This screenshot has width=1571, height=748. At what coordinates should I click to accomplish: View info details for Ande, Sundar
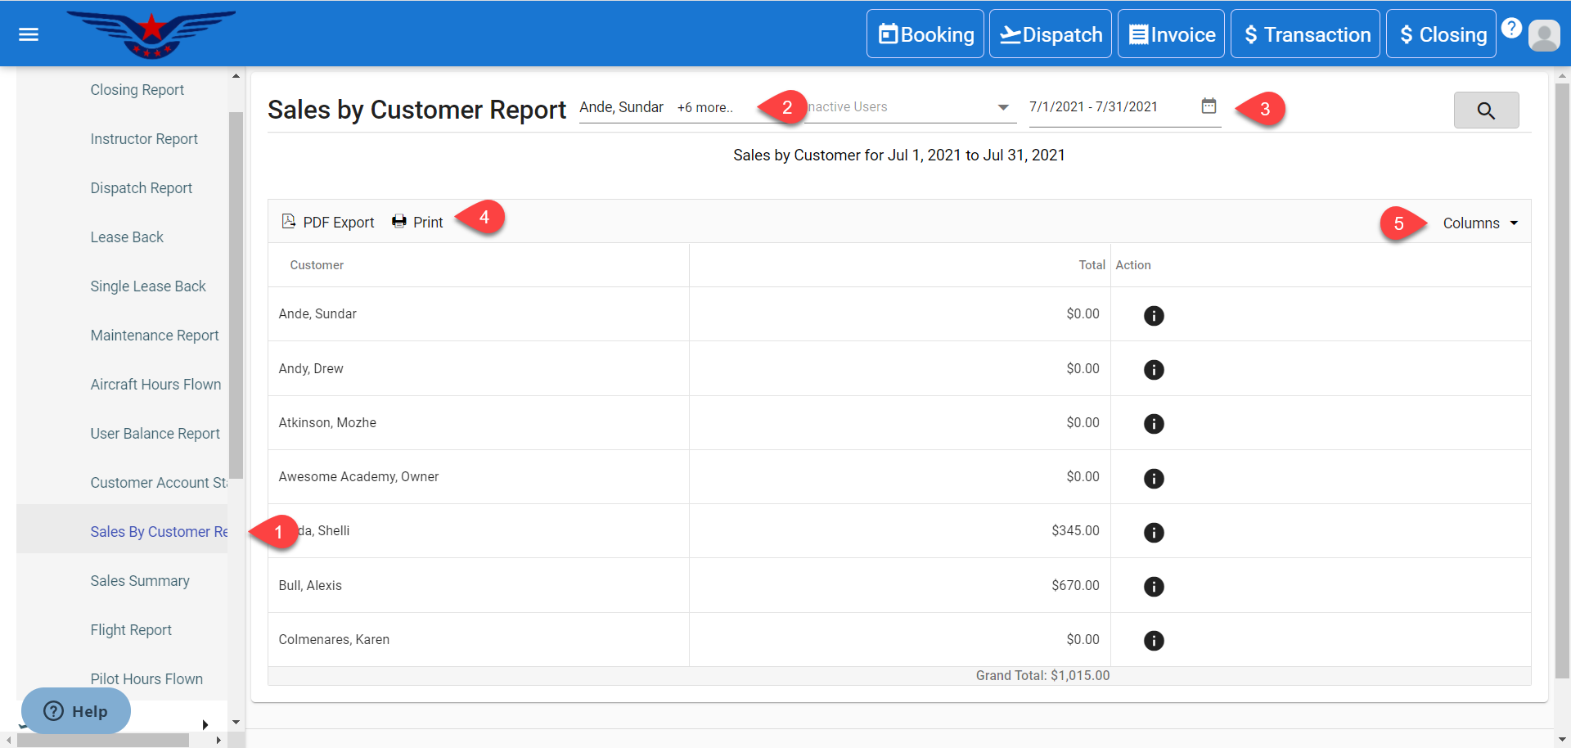[x=1154, y=316]
